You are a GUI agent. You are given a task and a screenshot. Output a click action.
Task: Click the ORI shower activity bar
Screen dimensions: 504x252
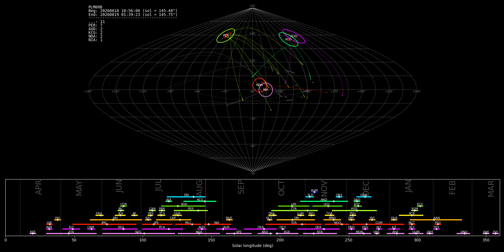[296, 220]
